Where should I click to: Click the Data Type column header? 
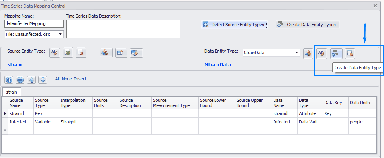click(x=310, y=103)
